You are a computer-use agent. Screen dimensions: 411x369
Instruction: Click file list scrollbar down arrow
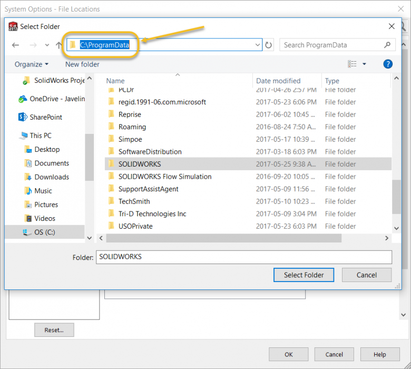coord(396,228)
